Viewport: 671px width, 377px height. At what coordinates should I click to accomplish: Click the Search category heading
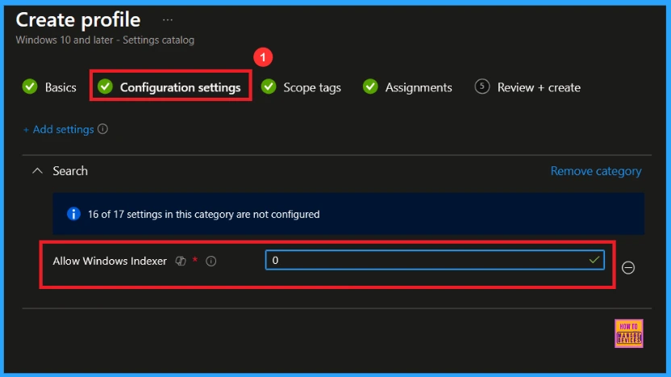[70, 171]
